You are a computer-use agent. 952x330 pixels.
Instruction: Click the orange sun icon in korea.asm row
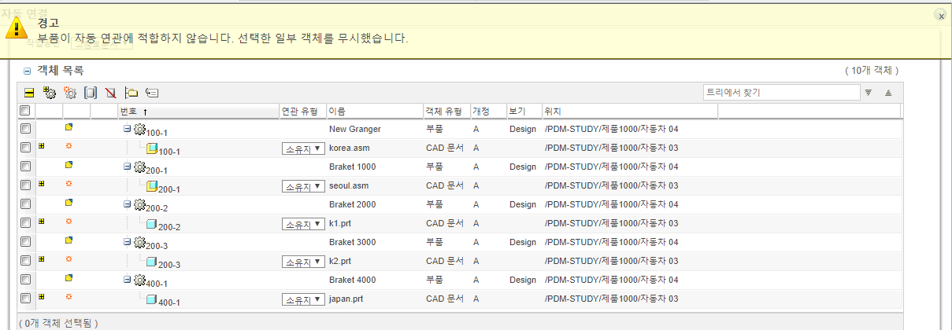click(x=69, y=146)
